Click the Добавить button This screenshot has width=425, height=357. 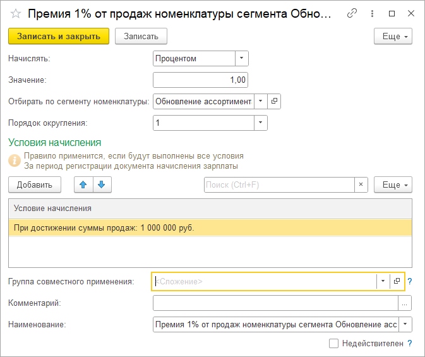pos(35,185)
